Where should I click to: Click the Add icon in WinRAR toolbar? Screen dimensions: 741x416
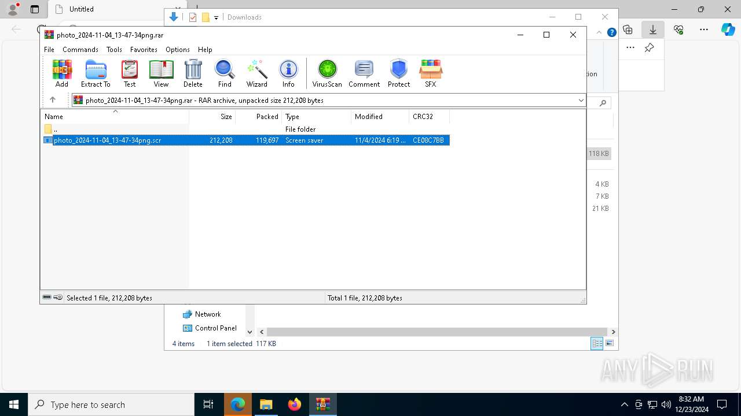(62, 73)
